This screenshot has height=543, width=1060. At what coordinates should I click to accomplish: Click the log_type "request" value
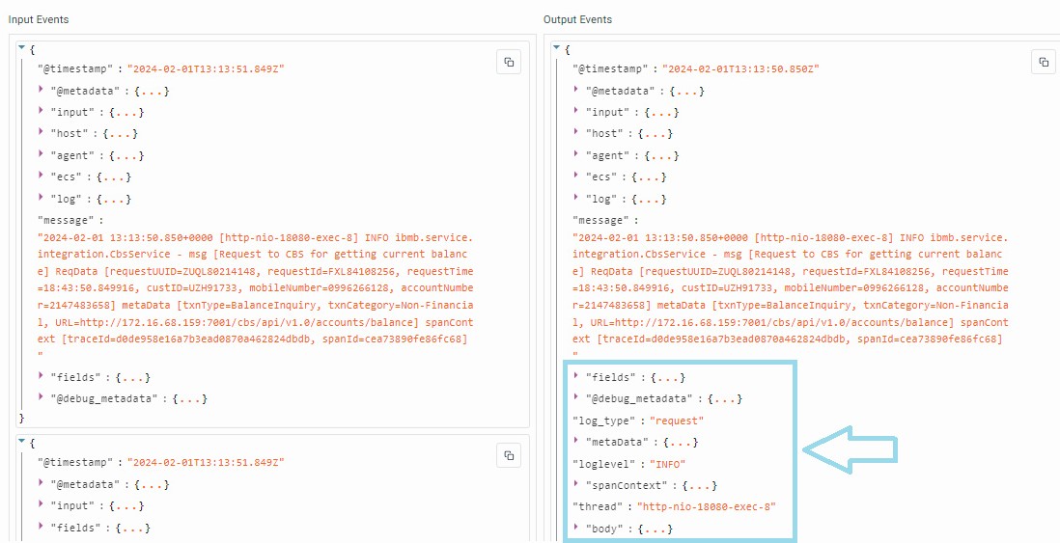click(x=677, y=421)
